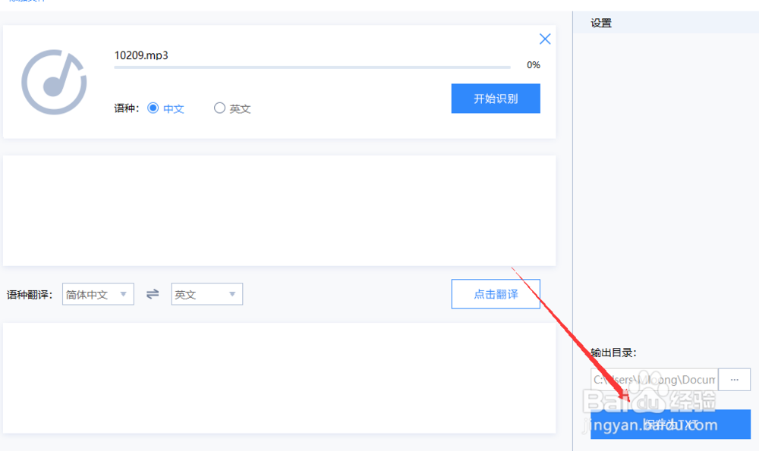This screenshot has height=451, width=759.
Task: Click inside the recognition result text area
Action: (279, 210)
